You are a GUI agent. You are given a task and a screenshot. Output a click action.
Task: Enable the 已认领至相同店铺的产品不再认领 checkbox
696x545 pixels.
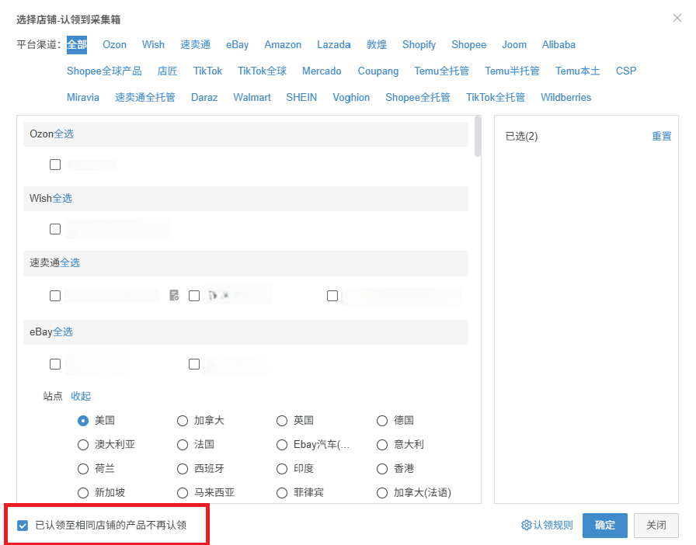tap(23, 525)
